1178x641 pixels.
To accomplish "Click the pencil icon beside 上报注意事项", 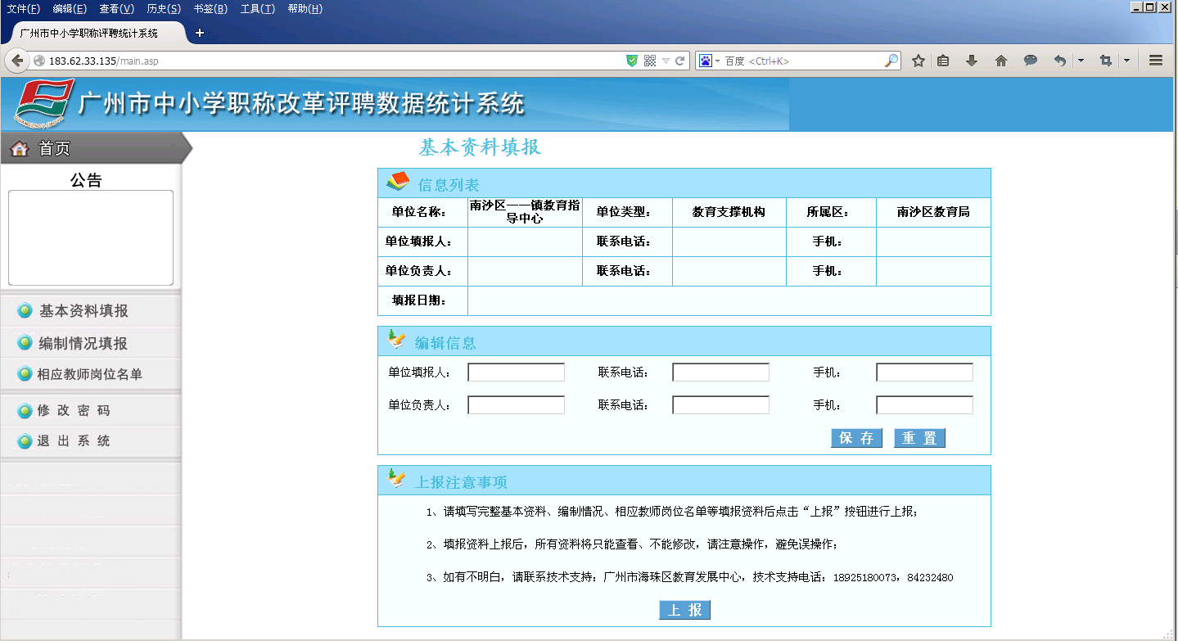I will click(x=396, y=478).
